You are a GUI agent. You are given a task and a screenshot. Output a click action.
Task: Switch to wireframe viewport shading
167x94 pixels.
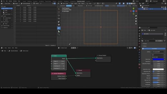click(x=130, y=3)
